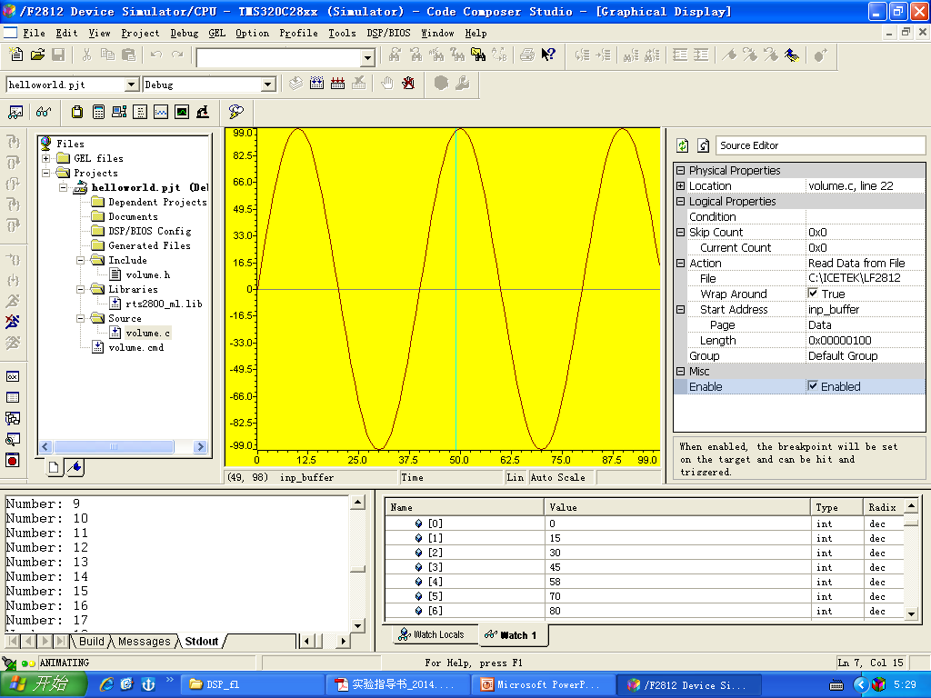Click the Incremental Build icon
Screen dimensions: 931x698
pyautogui.click(x=317, y=84)
